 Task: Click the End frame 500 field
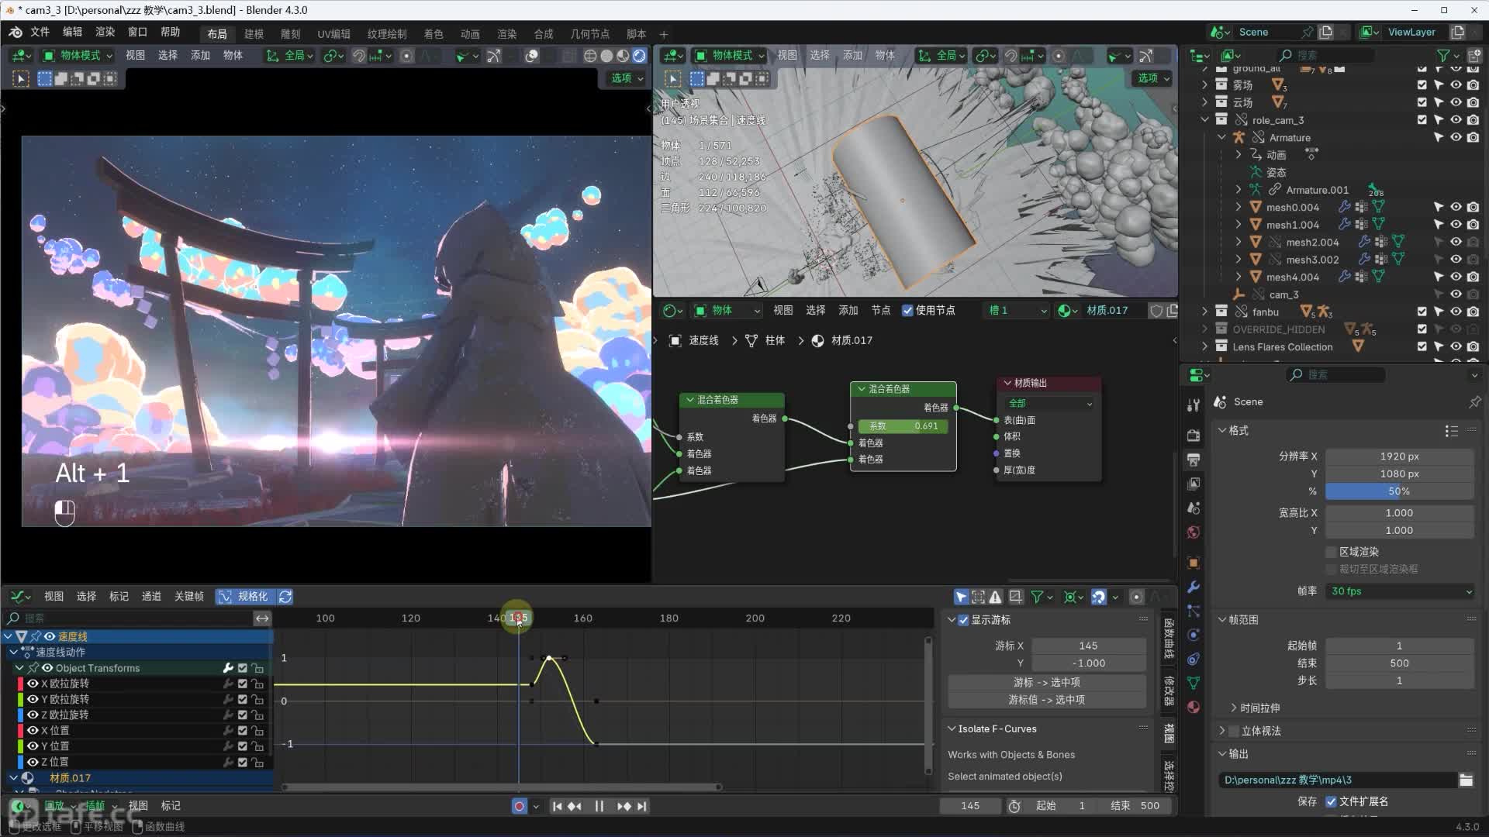1399,663
